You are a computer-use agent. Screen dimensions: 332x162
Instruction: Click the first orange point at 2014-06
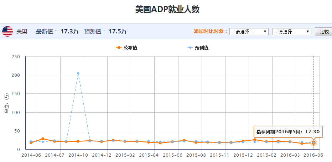31,142
